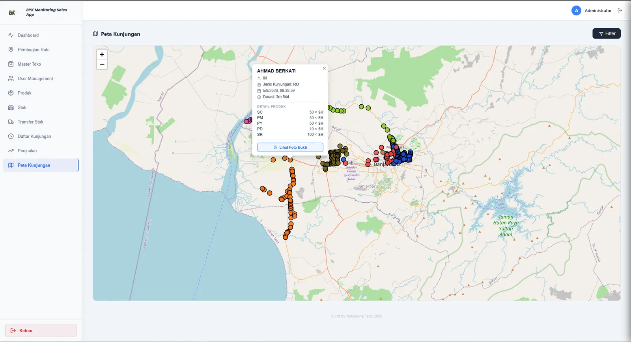The width and height of the screenshot is (631, 342).
Task: Zoom in on the map
Action: [x=102, y=54]
